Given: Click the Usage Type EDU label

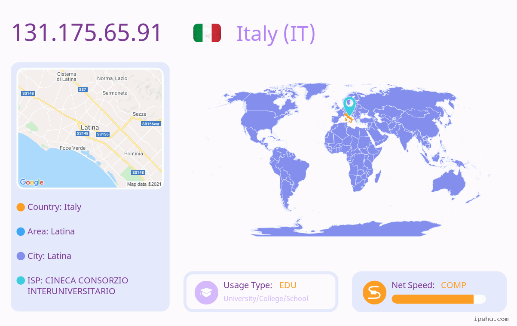Looking at the screenshot, I should [260, 285].
